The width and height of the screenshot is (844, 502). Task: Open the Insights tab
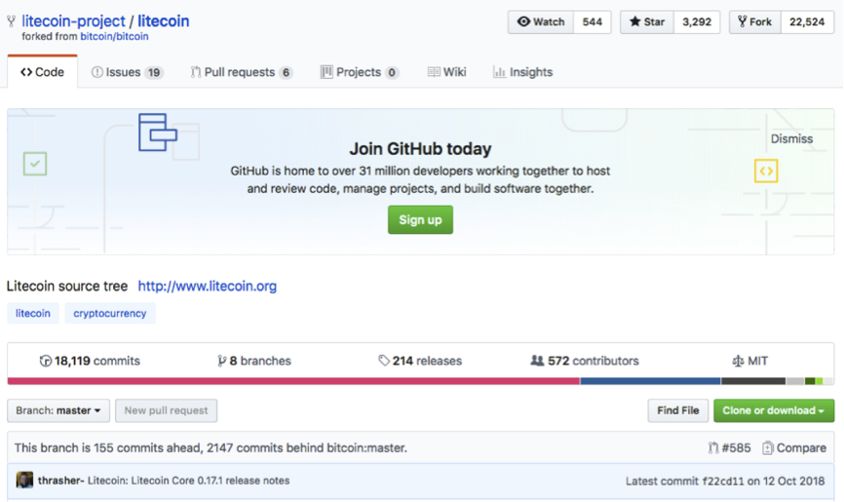point(522,72)
